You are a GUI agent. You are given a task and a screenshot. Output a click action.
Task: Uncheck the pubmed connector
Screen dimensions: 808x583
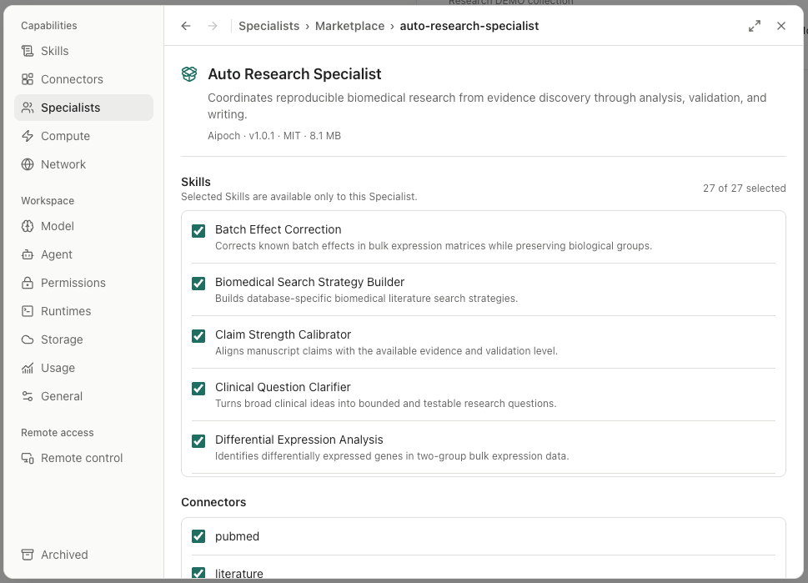pyautogui.click(x=198, y=536)
